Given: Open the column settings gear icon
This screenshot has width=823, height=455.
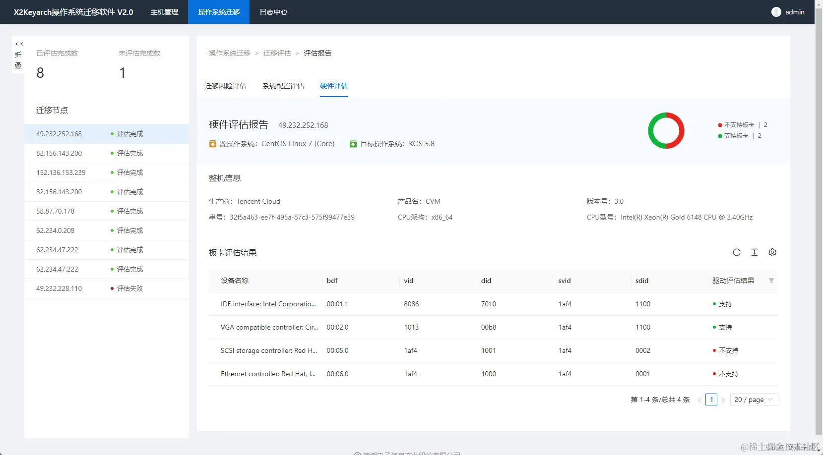Looking at the screenshot, I should [772, 252].
